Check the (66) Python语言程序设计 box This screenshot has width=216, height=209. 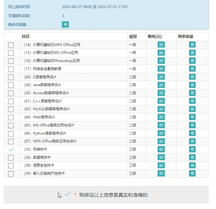(x=11, y=133)
